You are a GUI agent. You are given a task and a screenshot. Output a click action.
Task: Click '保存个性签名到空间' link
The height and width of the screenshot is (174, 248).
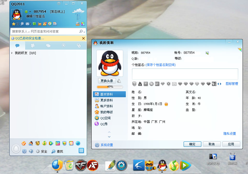[161, 65]
